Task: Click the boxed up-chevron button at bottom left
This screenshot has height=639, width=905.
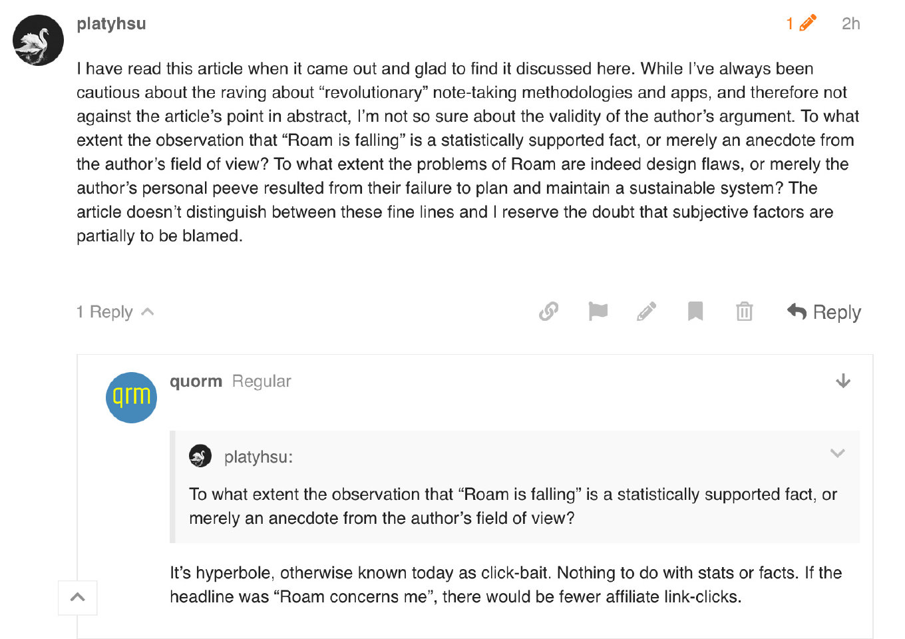Action: click(x=78, y=598)
